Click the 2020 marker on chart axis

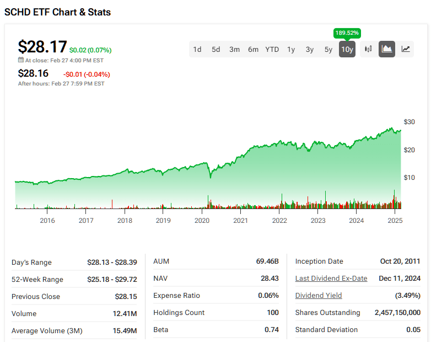tap(202, 221)
